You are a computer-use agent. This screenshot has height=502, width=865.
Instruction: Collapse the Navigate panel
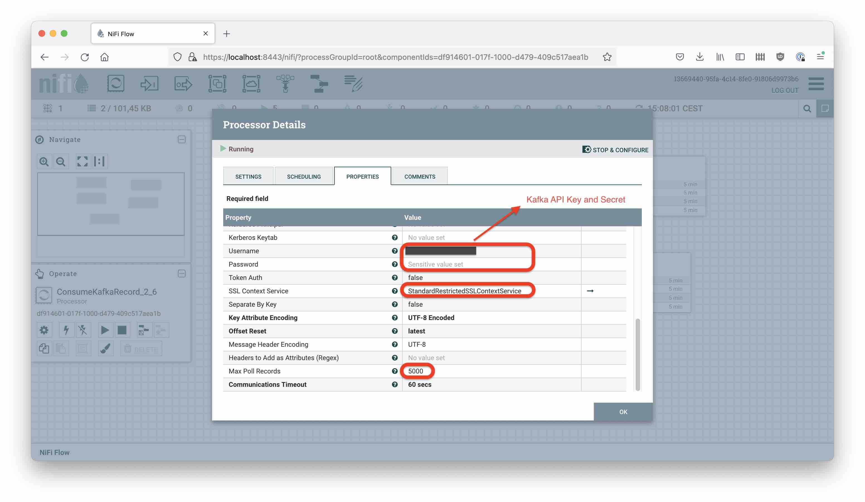(x=182, y=139)
